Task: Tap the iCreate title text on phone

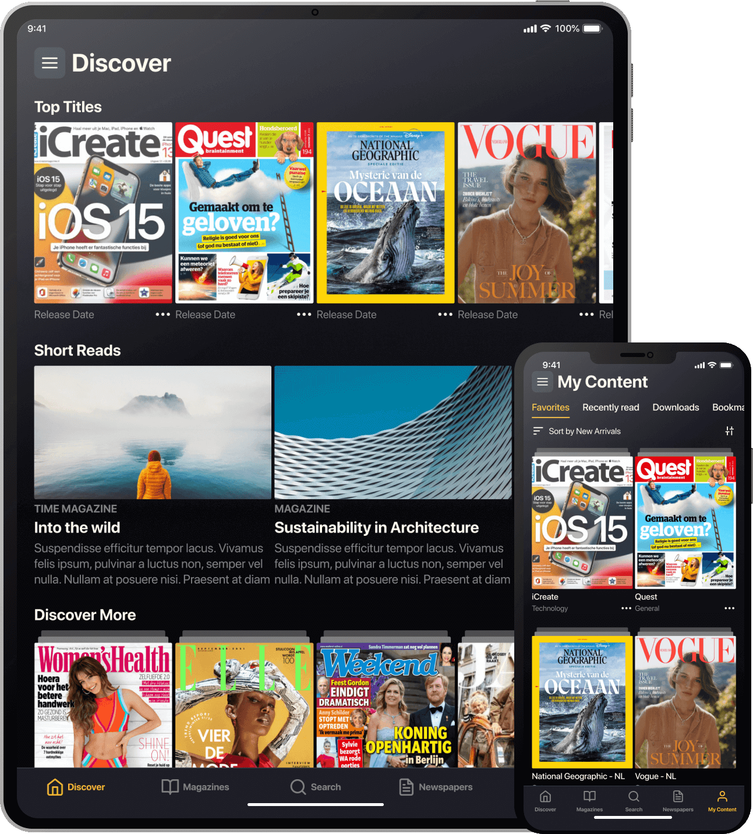Action: click(545, 597)
